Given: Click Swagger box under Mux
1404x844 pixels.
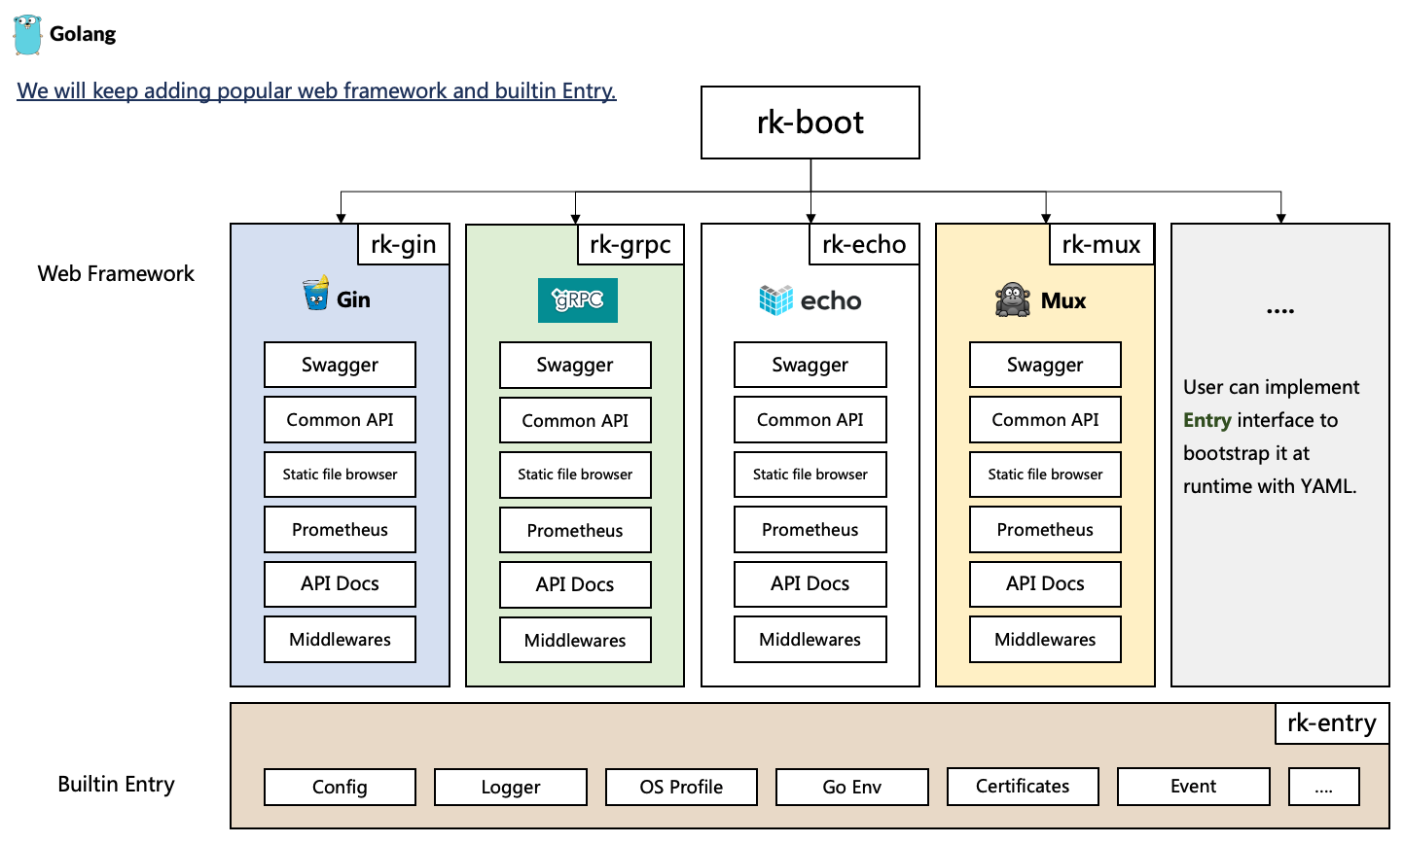Looking at the screenshot, I should tap(1045, 365).
